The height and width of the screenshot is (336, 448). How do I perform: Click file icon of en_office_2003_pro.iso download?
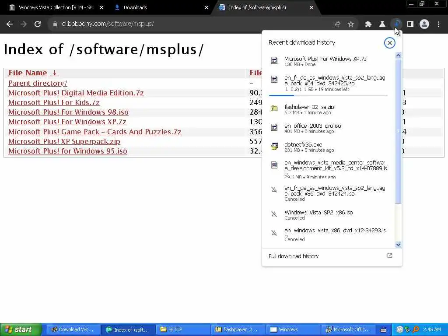click(274, 127)
